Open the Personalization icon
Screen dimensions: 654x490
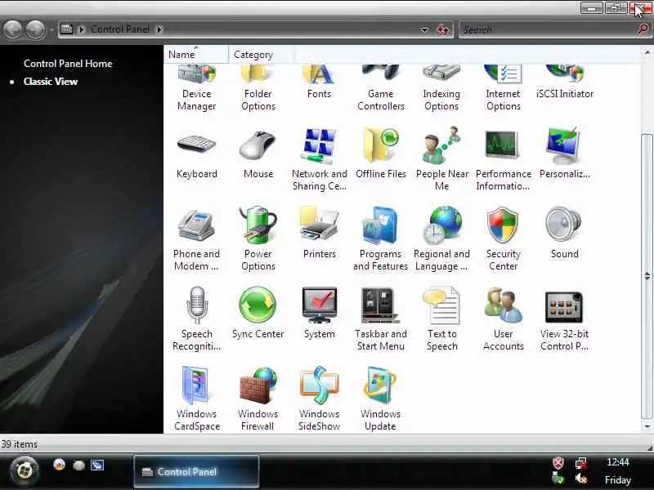point(564,154)
